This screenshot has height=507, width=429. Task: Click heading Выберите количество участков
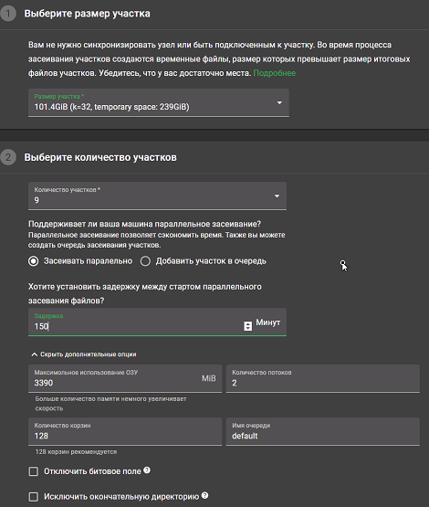100,157
